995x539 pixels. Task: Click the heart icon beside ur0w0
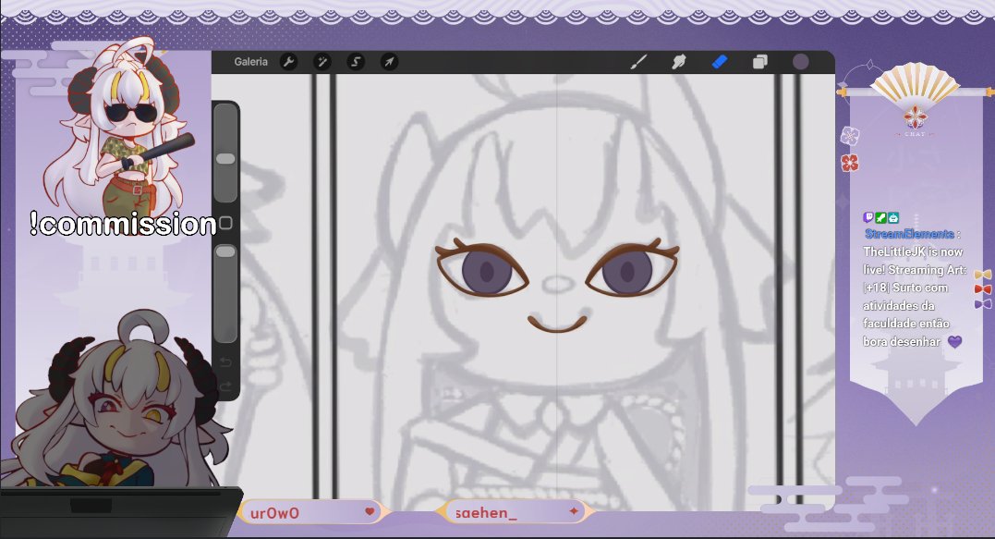click(x=370, y=511)
